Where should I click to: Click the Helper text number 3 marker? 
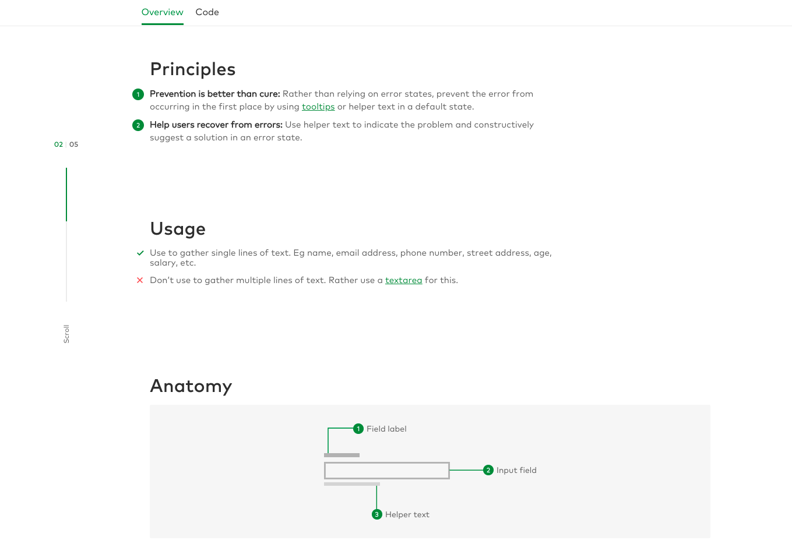click(x=377, y=514)
